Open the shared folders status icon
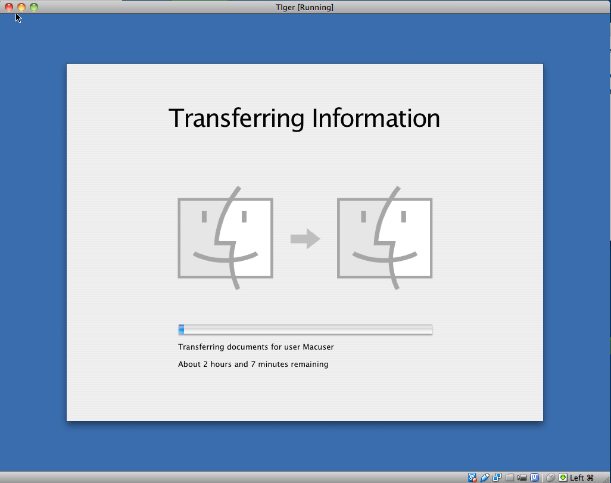611x483 pixels. (509, 478)
